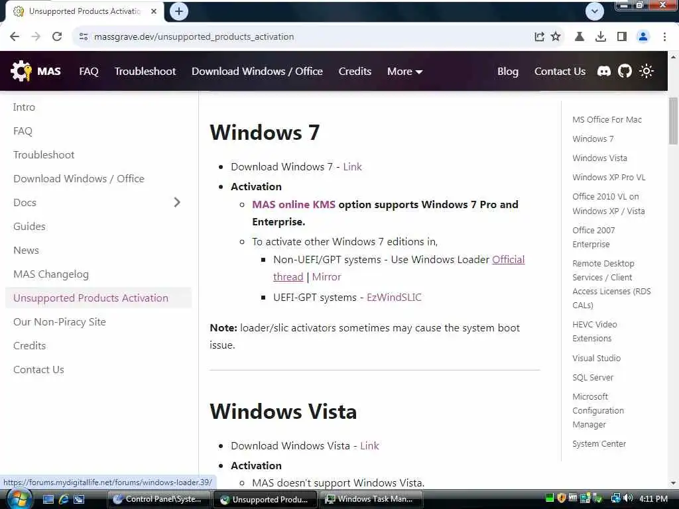The image size is (679, 509).
Task: Select Intro in left sidebar
Action: pyautogui.click(x=25, y=107)
